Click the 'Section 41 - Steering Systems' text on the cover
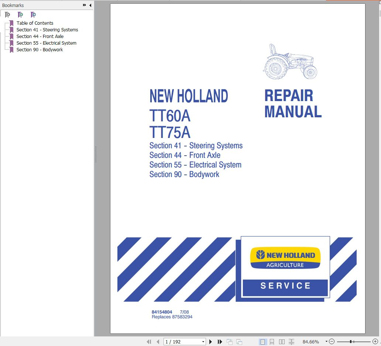This screenshot has width=381, height=346. [x=196, y=145]
